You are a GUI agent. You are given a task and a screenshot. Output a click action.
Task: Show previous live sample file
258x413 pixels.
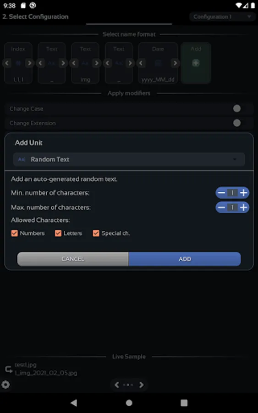click(117, 385)
